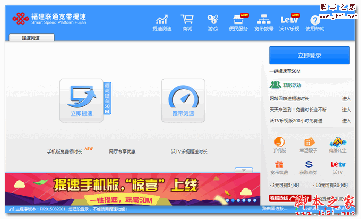This screenshot has height=219, width=361.
Task: Open the 商城 shopping cart icon
Action: click(187, 23)
